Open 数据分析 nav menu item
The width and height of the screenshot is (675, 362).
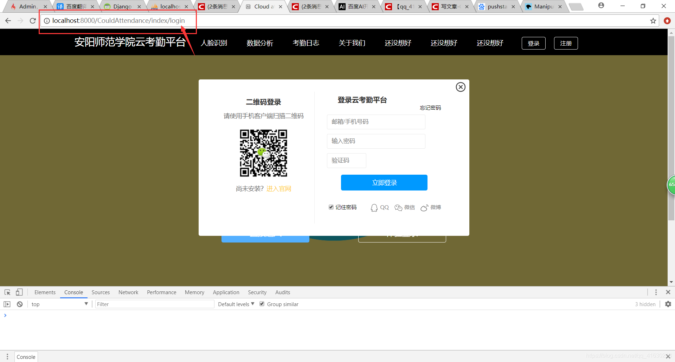tap(260, 43)
